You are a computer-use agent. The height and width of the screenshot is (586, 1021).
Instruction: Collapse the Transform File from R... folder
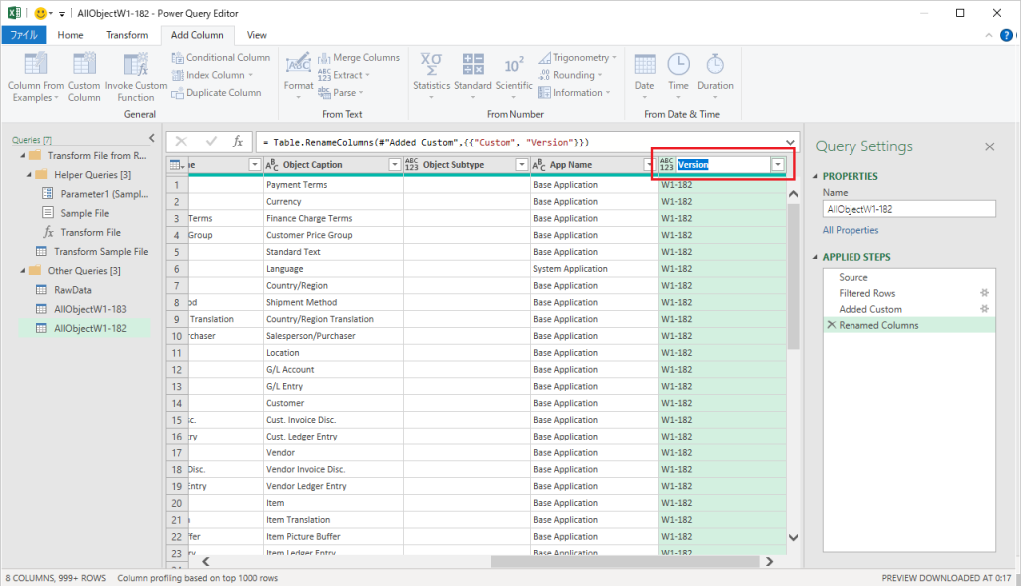point(23,156)
